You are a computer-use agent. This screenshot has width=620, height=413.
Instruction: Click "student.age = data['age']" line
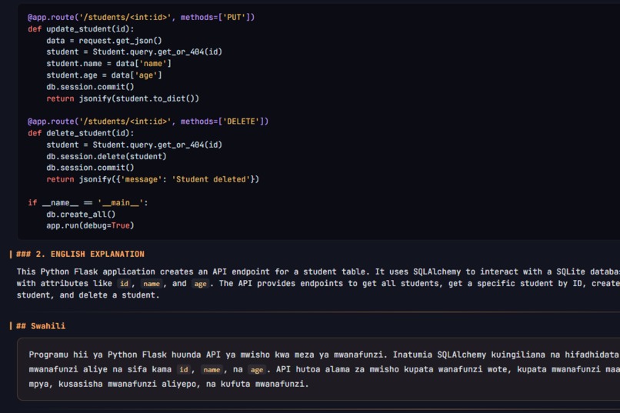104,75
